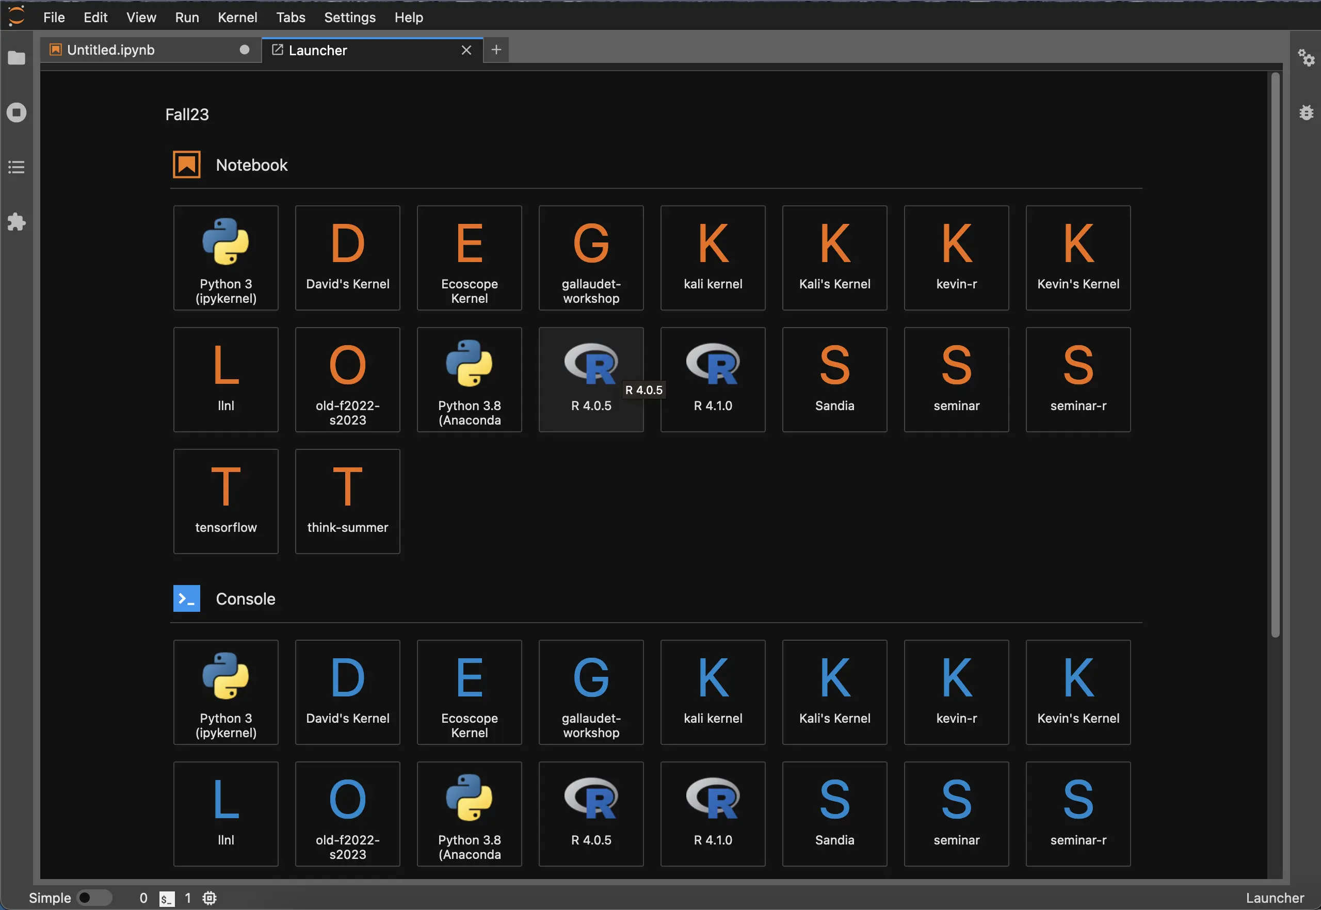
Task: Open gallaudet-workshop console tile
Action: pos(591,692)
